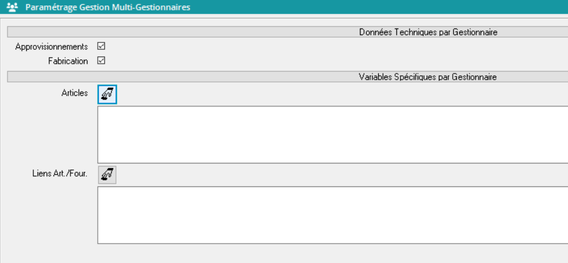Place cursor in the upper white list box
The image size is (568, 263).
click(333, 134)
